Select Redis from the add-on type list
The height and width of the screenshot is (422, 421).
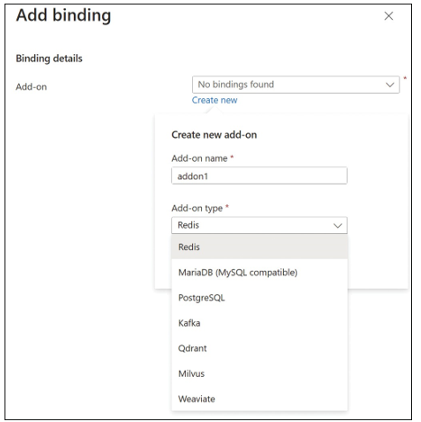coord(260,247)
